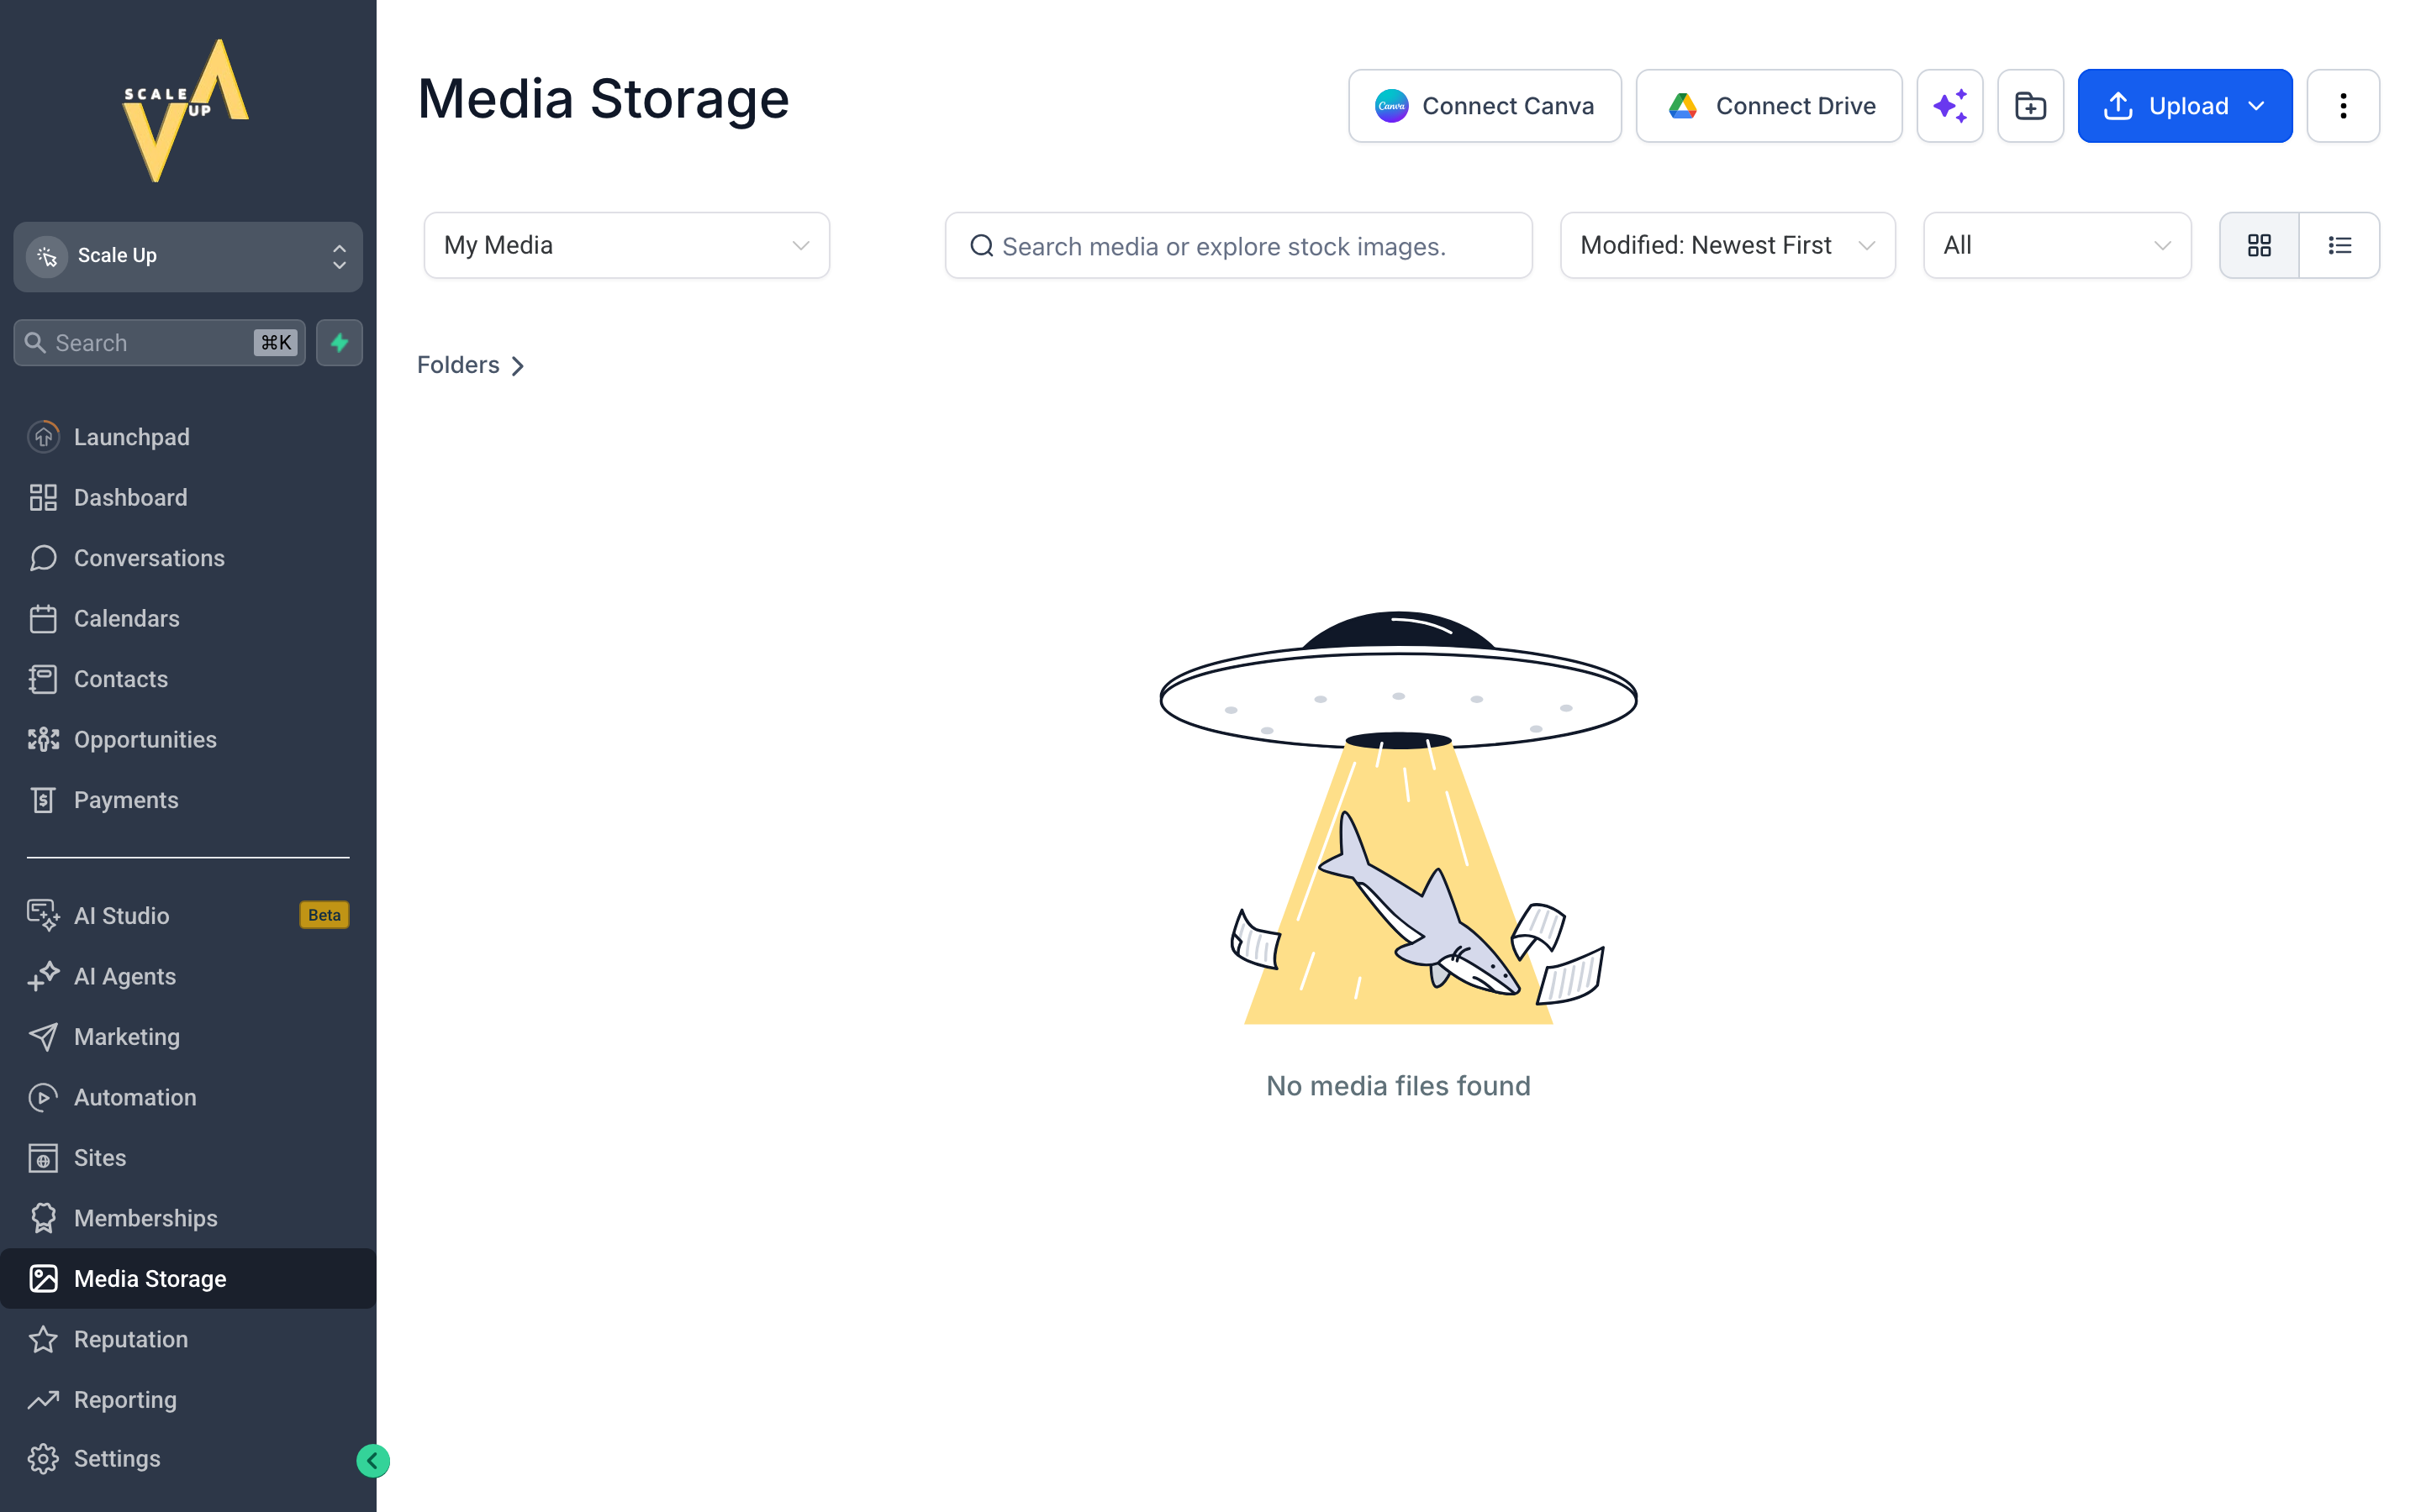Collapse the sidebar with green arrow
The width and height of the screenshot is (2421, 1512).
373,1461
